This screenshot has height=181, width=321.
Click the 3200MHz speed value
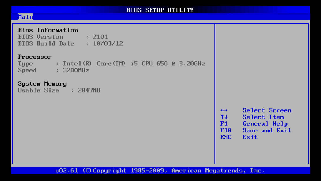click(76, 70)
